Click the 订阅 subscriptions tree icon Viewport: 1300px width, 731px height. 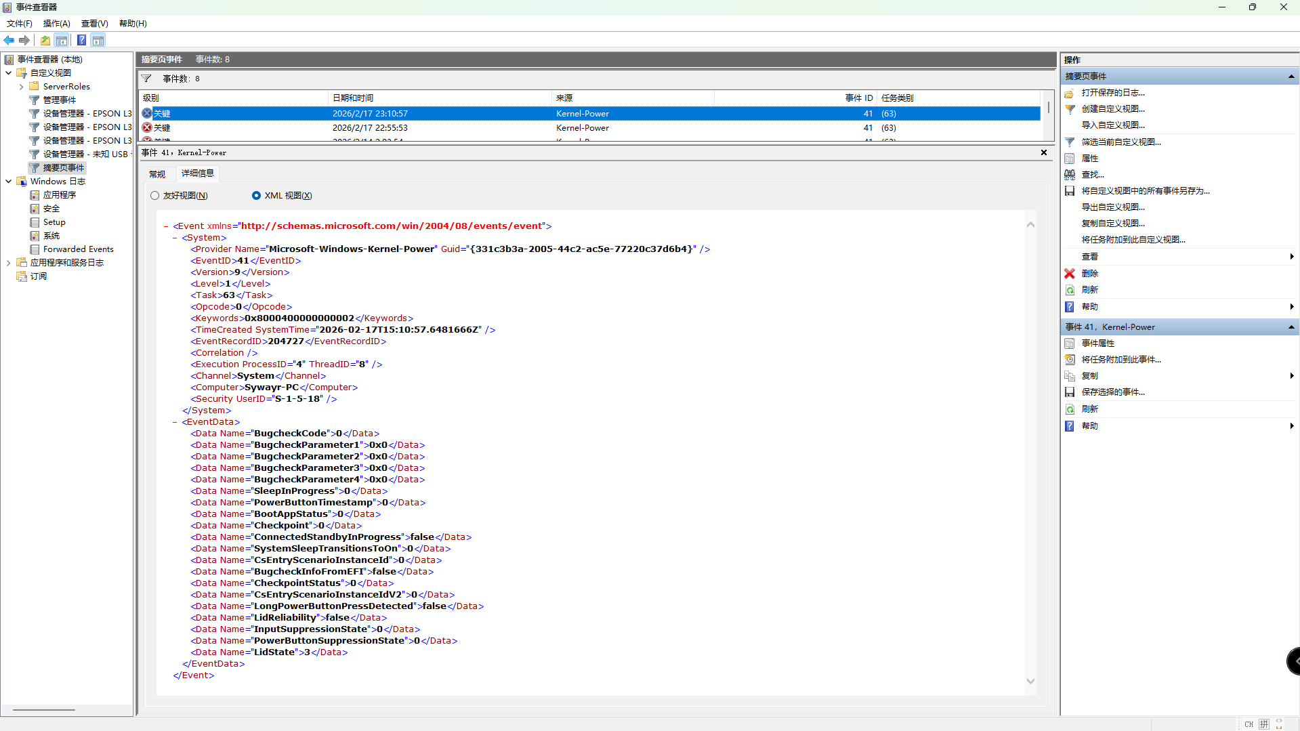pos(22,276)
